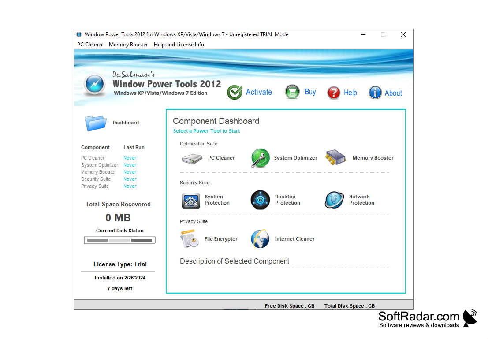Click the green Activate checkmark icon
This screenshot has height=339, width=488.
[x=235, y=92]
